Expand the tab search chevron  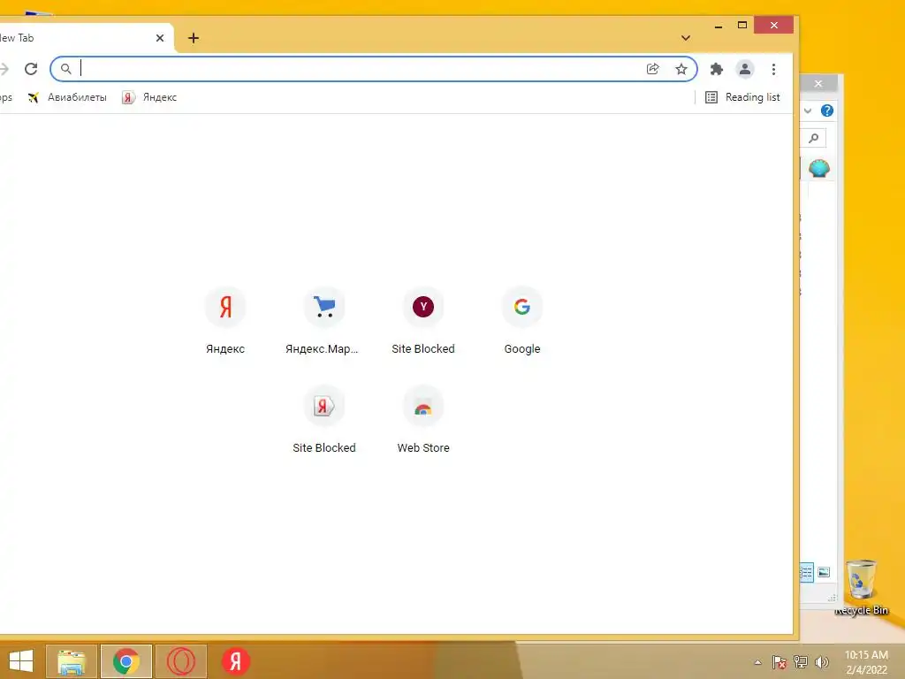tap(686, 38)
